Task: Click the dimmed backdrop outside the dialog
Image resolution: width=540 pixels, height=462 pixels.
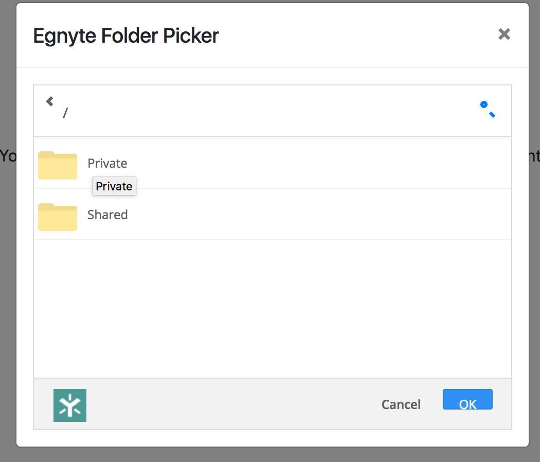Action: pos(8,309)
